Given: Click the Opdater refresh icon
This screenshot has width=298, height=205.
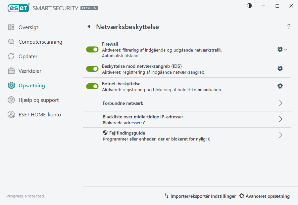Looking at the screenshot, I should point(10,56).
